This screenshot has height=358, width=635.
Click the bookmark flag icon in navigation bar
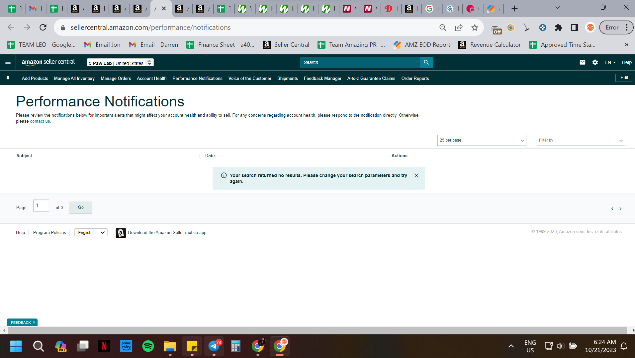[8, 78]
